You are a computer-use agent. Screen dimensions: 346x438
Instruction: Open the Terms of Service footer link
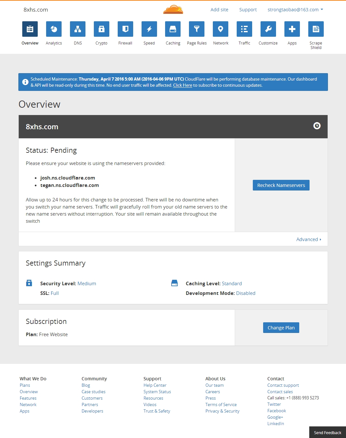[221, 405]
